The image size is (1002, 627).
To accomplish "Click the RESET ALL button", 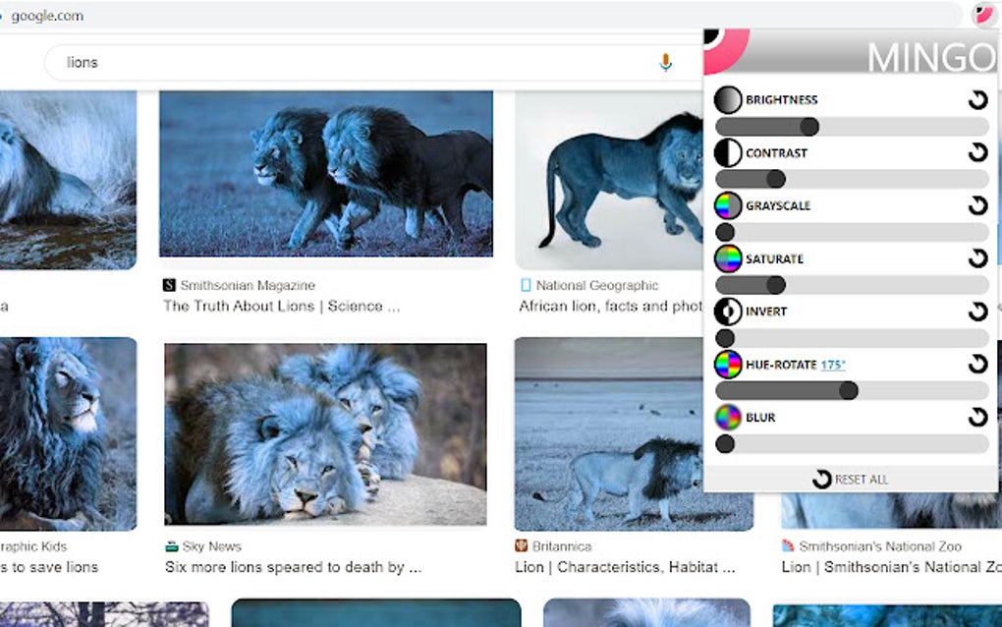I will click(x=851, y=480).
